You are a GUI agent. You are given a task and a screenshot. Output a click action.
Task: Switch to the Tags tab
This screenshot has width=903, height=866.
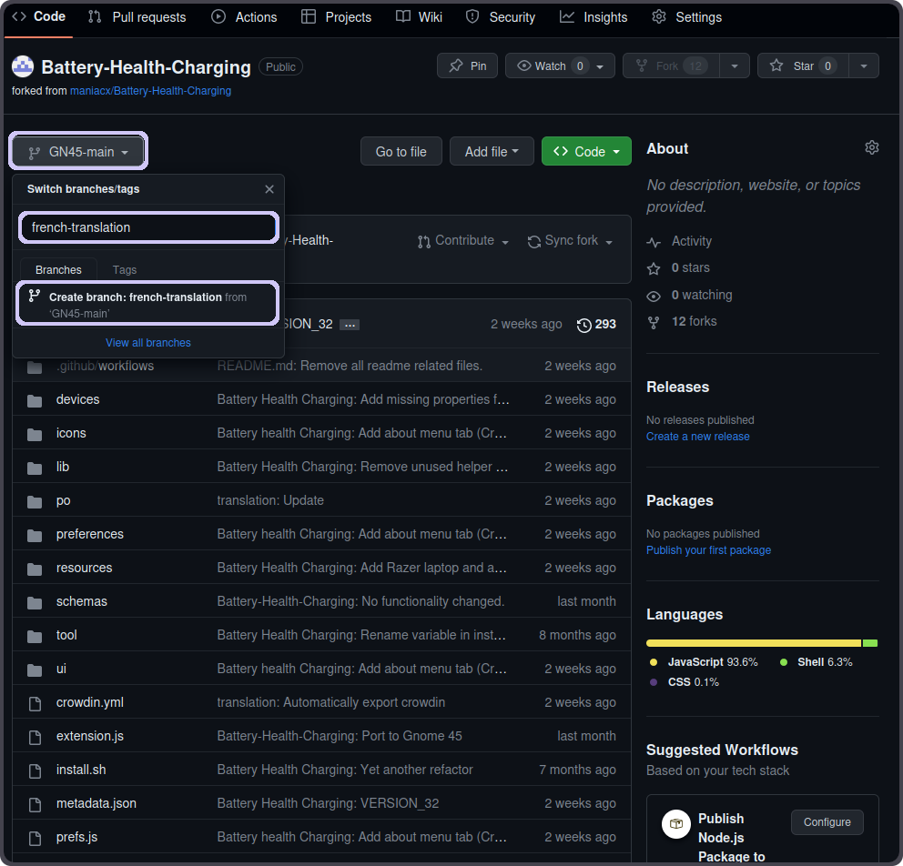pyautogui.click(x=125, y=269)
